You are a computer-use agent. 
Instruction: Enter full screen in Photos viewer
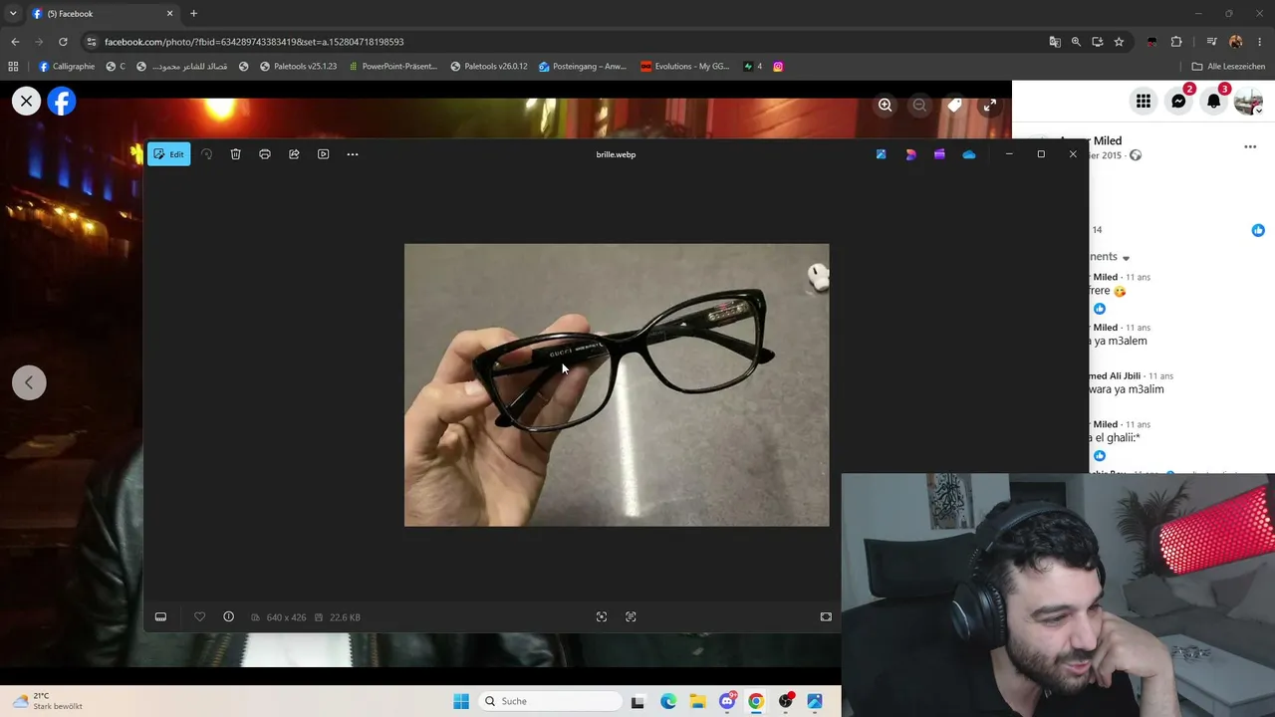(826, 617)
